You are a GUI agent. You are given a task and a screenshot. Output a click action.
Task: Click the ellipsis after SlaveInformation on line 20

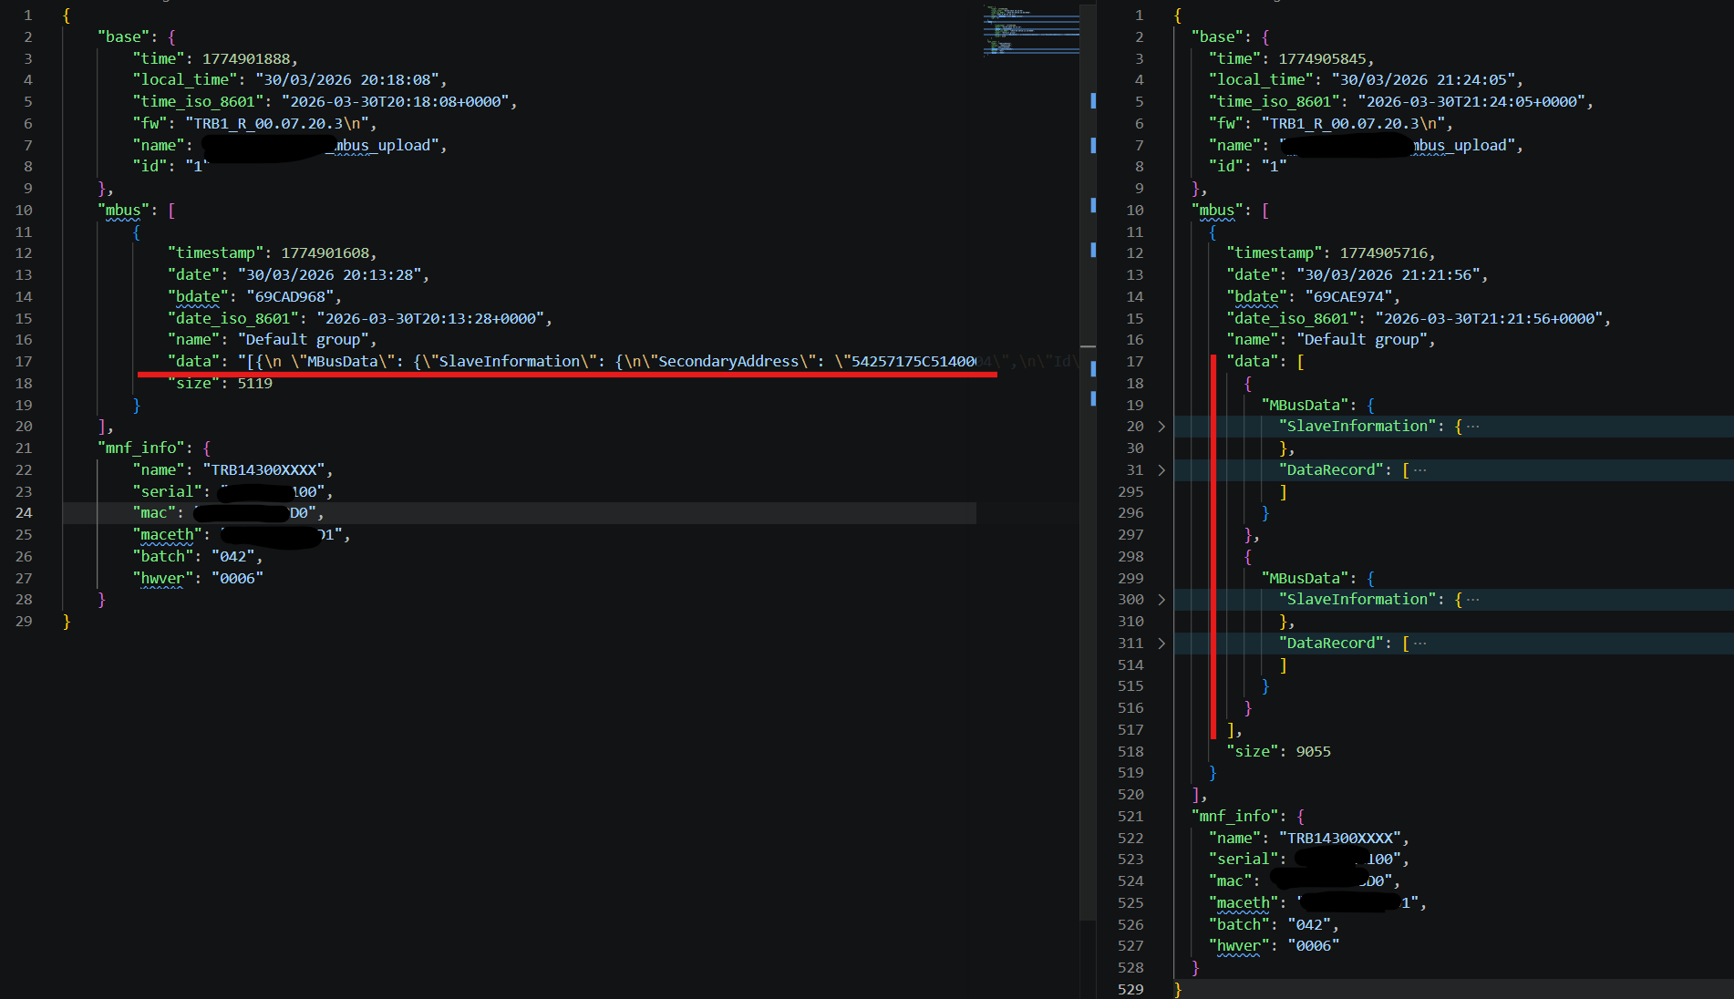point(1472,427)
